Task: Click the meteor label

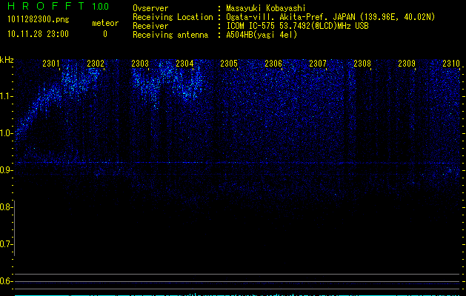Action: [x=105, y=23]
